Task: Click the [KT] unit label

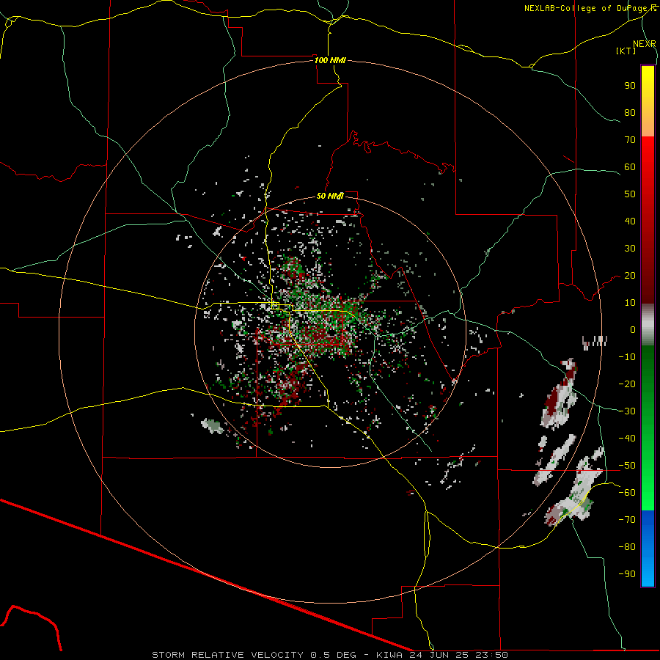Action: point(626,51)
